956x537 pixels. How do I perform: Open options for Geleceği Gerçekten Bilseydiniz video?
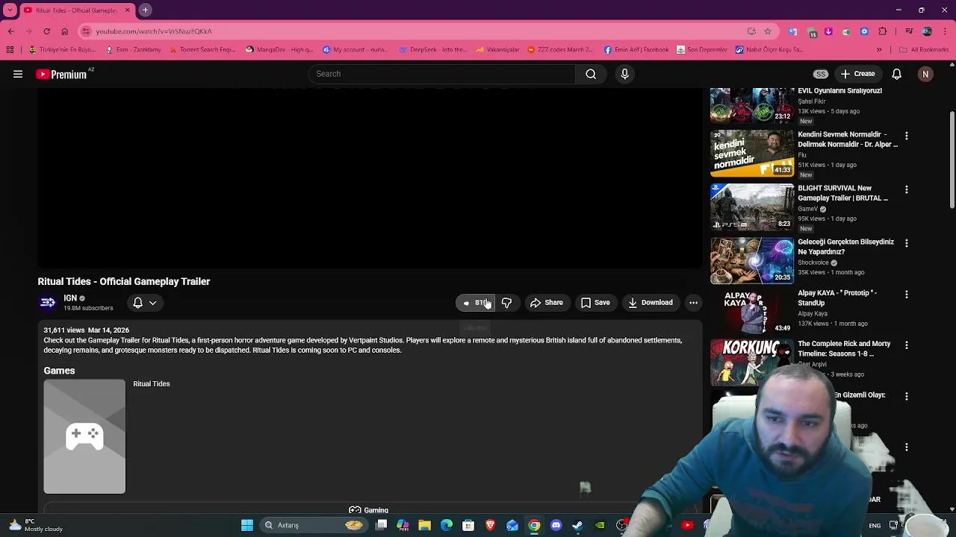[x=907, y=244]
